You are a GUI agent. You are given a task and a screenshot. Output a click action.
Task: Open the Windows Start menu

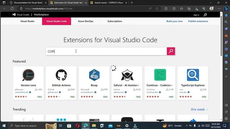[4, 126]
